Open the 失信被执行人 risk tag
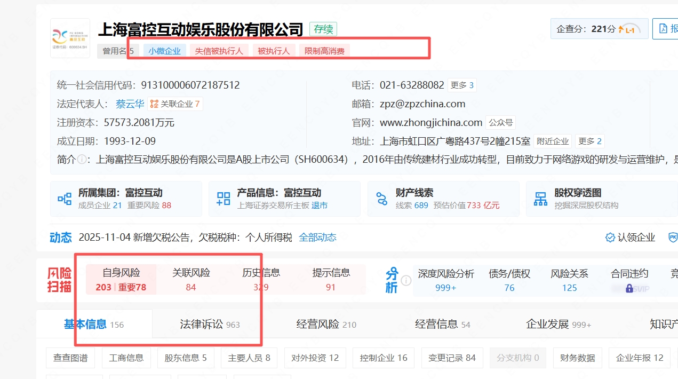 (219, 51)
